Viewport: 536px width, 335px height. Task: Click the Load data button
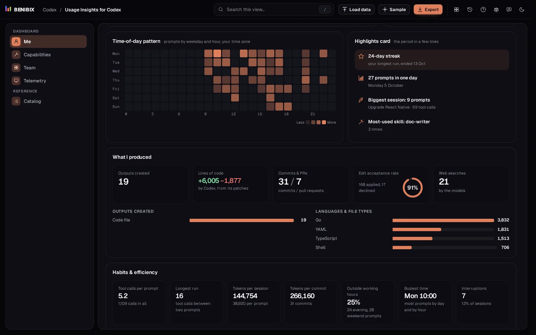[x=356, y=9]
